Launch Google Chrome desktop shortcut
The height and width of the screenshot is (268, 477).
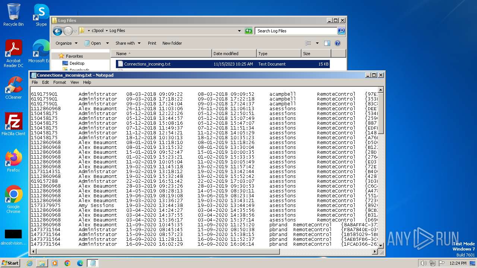coord(13,200)
